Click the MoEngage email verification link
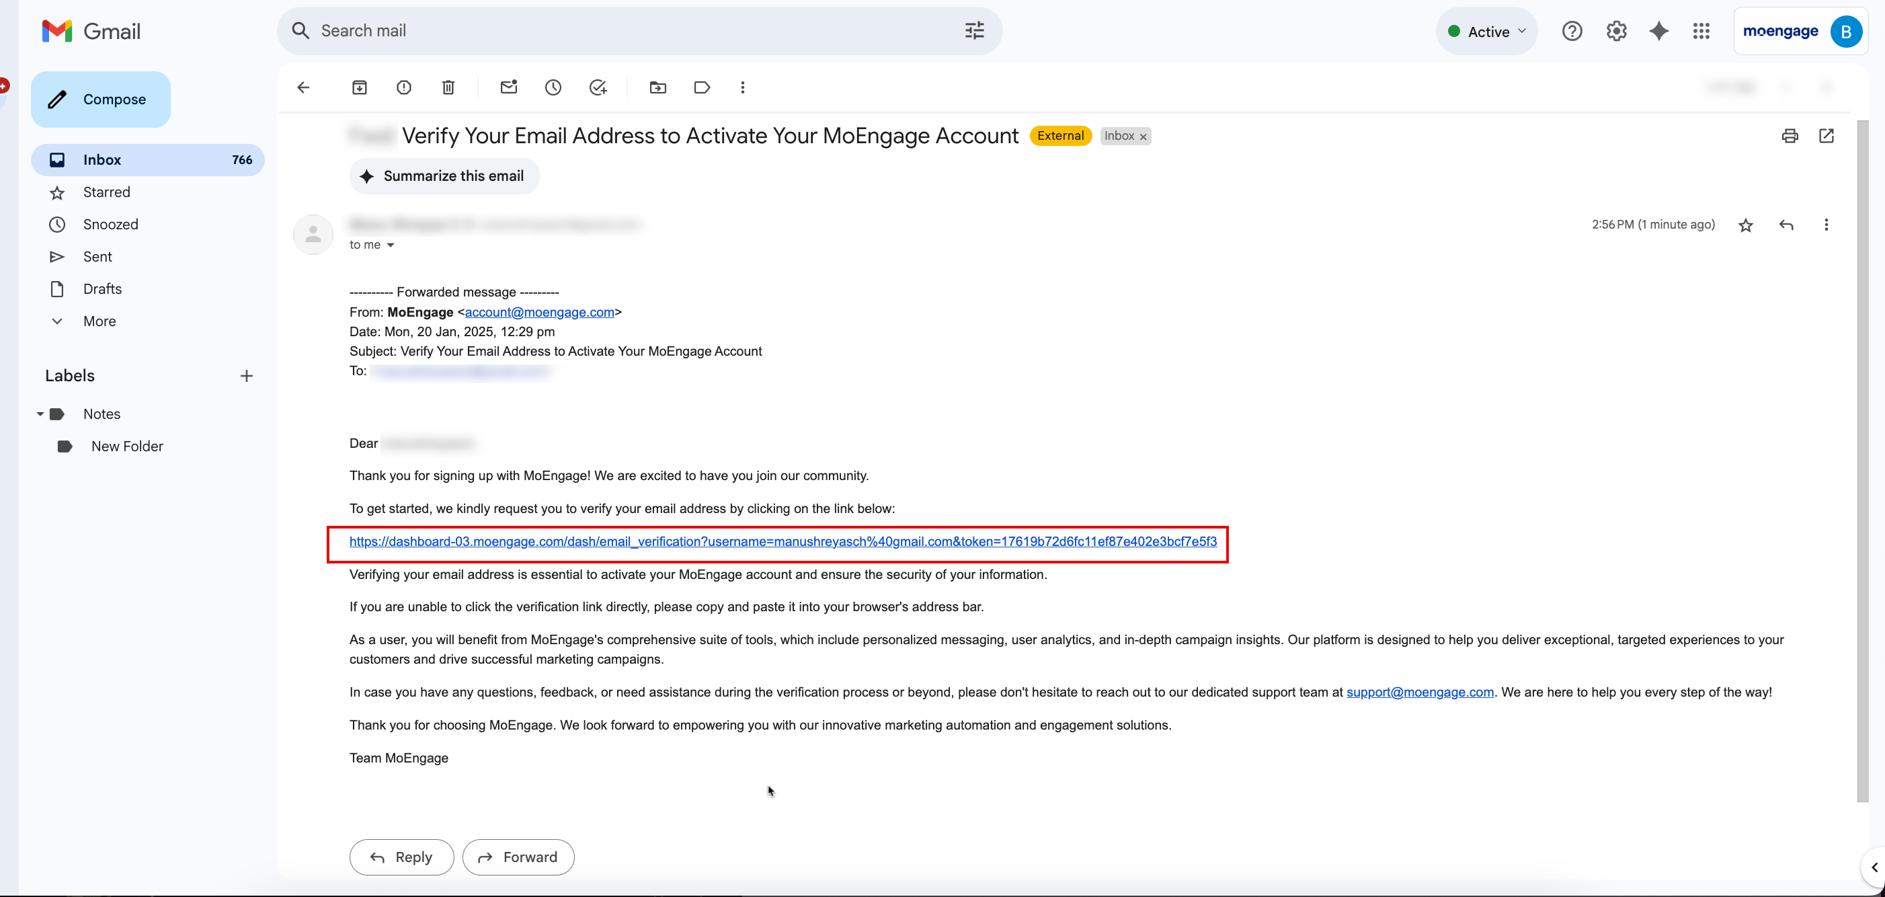 click(783, 541)
